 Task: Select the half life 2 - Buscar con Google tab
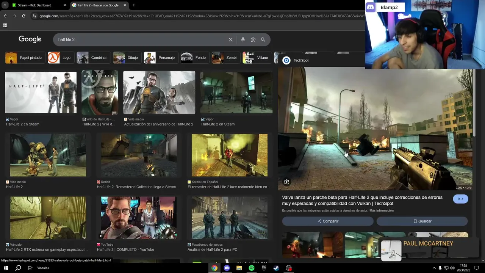[x=99, y=5]
